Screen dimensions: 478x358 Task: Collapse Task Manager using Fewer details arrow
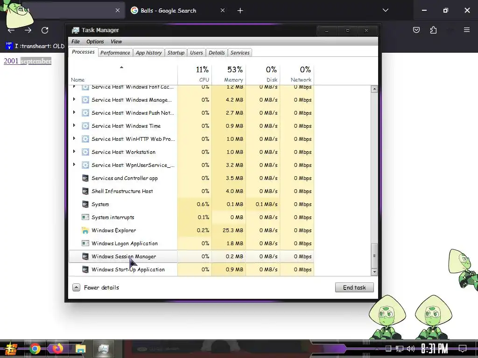coord(76,287)
